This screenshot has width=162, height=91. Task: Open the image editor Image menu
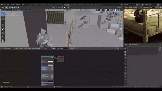pos(135,7)
